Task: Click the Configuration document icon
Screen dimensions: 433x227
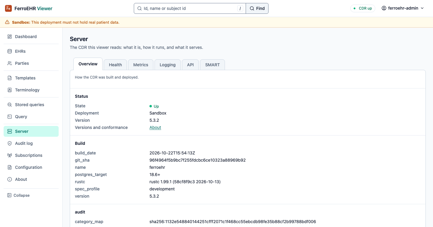Action: [x=10, y=167]
